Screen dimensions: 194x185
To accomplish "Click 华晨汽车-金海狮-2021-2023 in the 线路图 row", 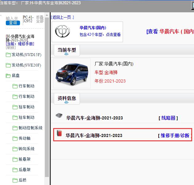I will [x=94, y=118].
